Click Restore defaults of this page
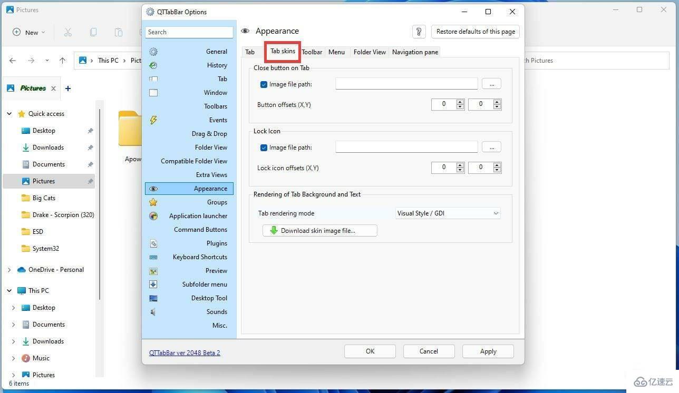The height and width of the screenshot is (393, 679). [x=476, y=32]
